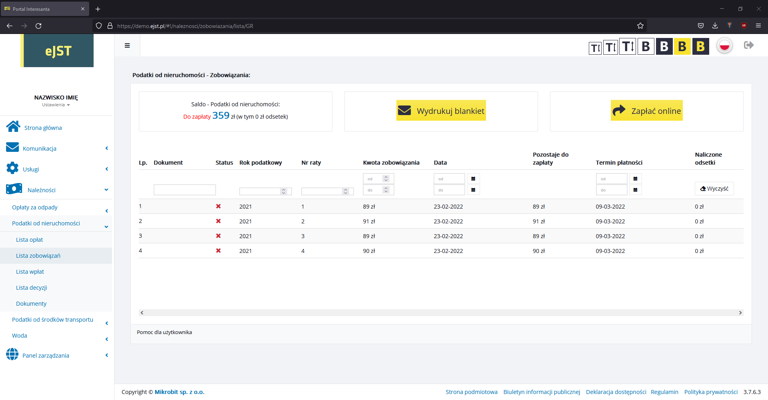The height and width of the screenshot is (400, 768).
Task: Expand Podatki od środków transportu submenu
Action: 52,320
